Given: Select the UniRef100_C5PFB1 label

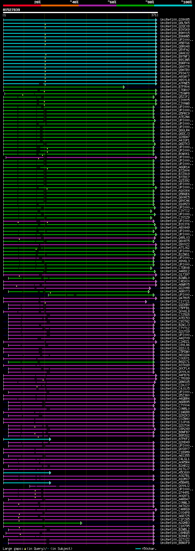Looking at the screenshot, I should (175, 308).
